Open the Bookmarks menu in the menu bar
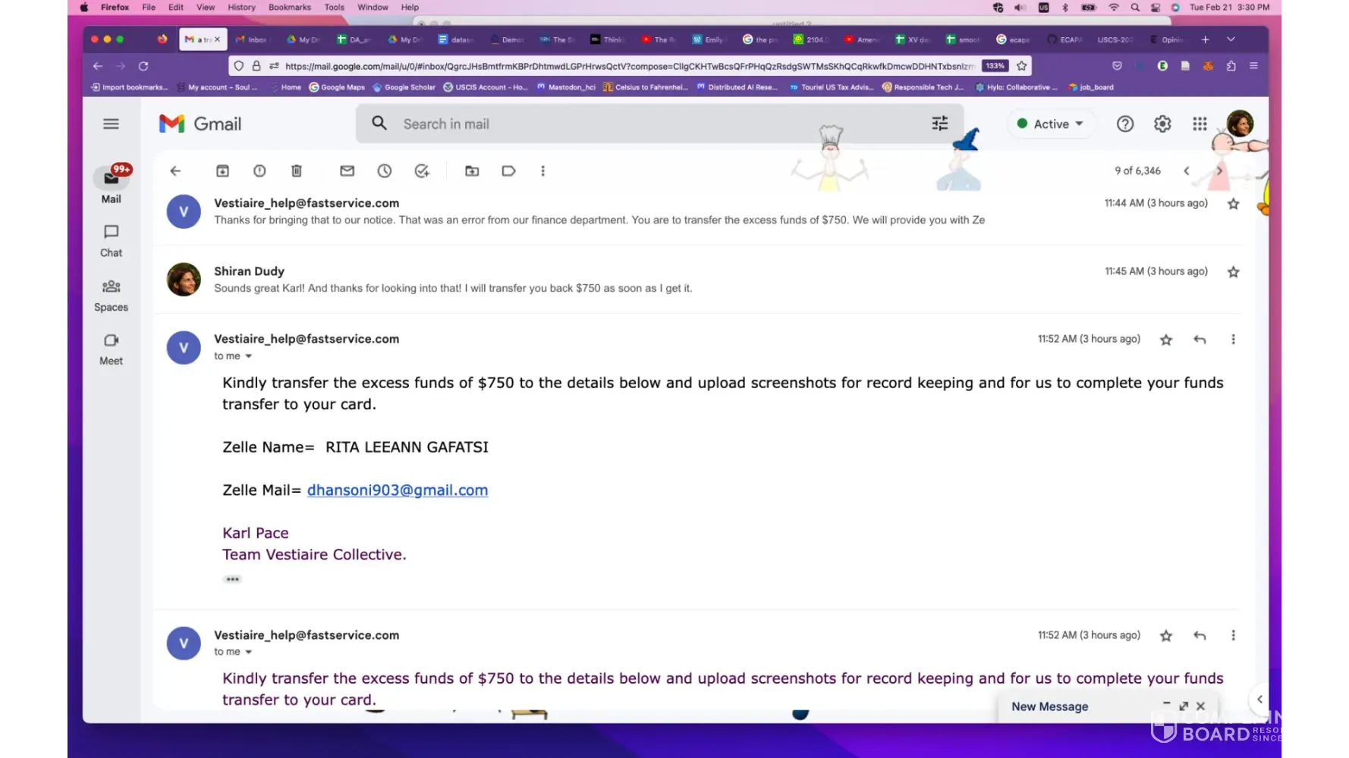The height and width of the screenshot is (758, 1349). tap(289, 7)
